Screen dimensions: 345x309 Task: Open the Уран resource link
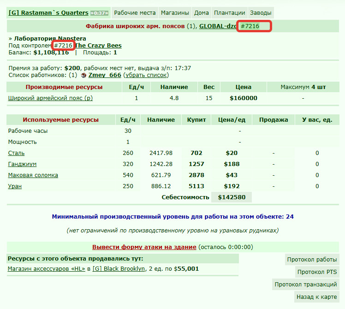(x=15, y=186)
